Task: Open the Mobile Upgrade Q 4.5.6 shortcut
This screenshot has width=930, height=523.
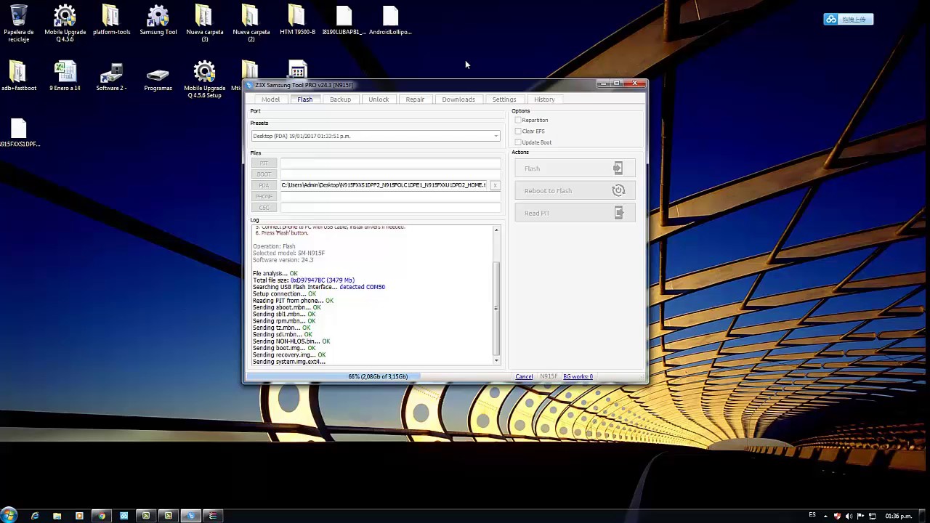Action: coord(65,22)
